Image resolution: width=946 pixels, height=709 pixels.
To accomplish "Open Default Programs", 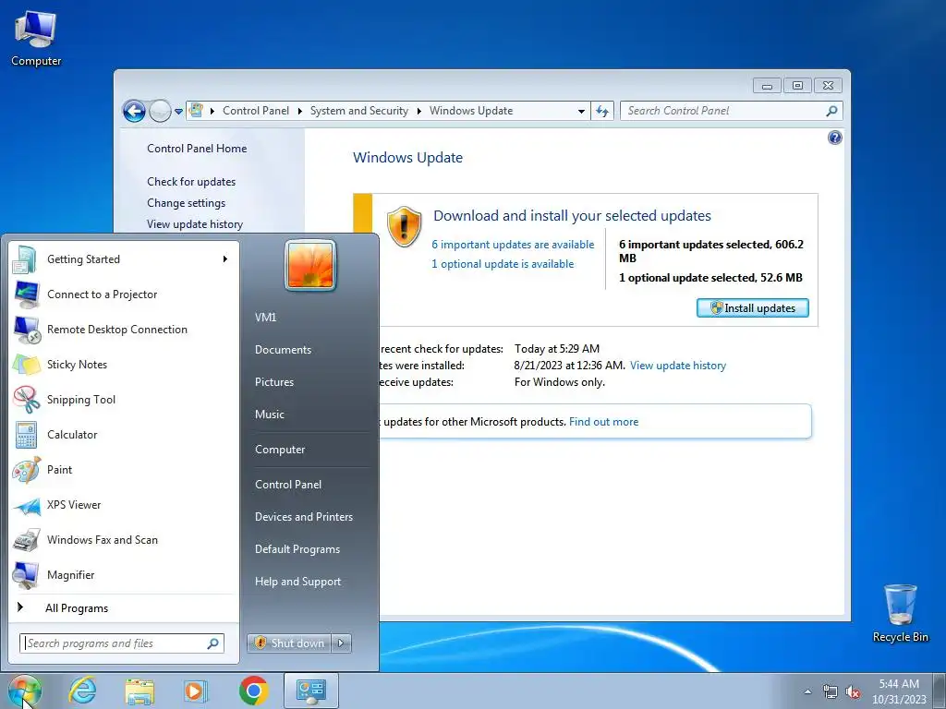I will (297, 549).
